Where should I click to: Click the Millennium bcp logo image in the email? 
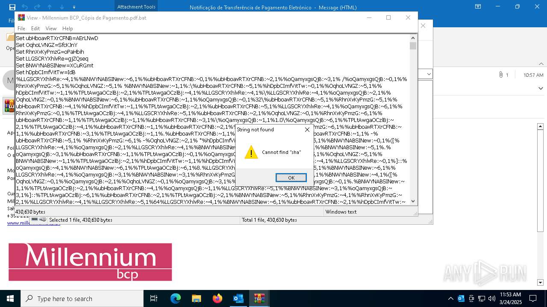(90, 262)
